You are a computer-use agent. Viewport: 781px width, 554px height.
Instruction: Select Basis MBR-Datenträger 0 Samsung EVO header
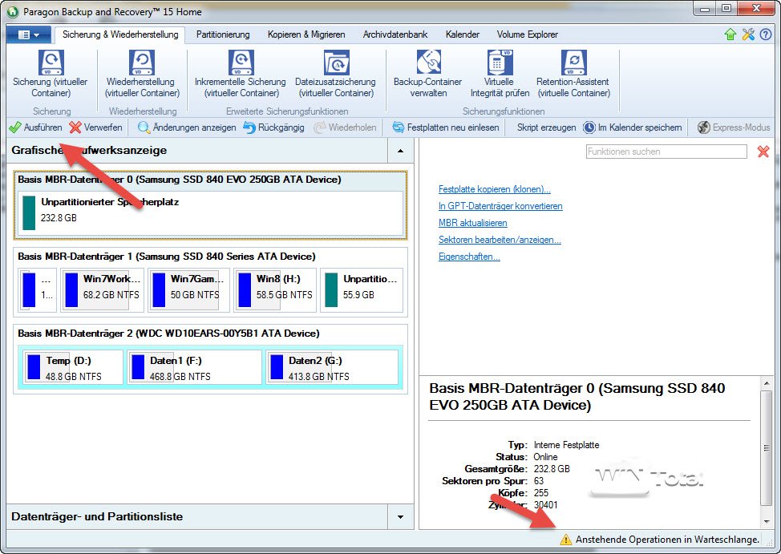click(x=180, y=180)
